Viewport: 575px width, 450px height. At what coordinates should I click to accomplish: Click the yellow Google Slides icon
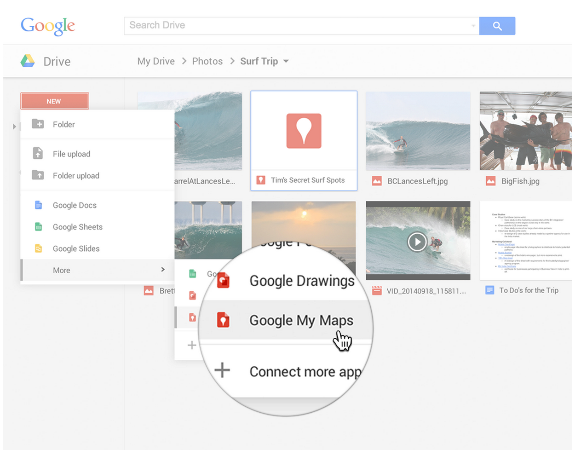coord(39,248)
